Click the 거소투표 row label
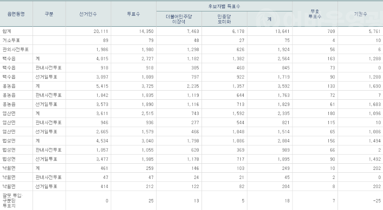The image size is (383, 210). [12, 39]
